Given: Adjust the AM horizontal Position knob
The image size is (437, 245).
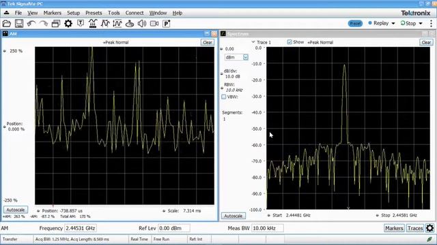Looking at the screenshot, I should click(38, 211).
